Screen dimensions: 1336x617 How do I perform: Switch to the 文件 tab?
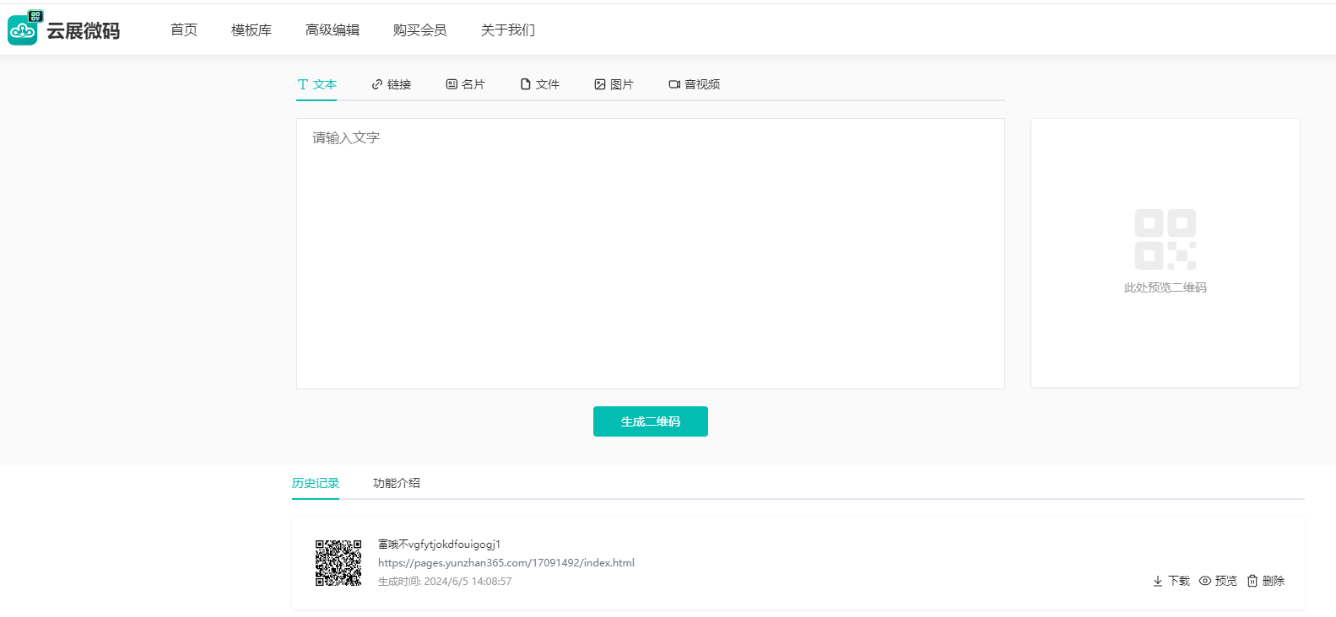click(540, 84)
